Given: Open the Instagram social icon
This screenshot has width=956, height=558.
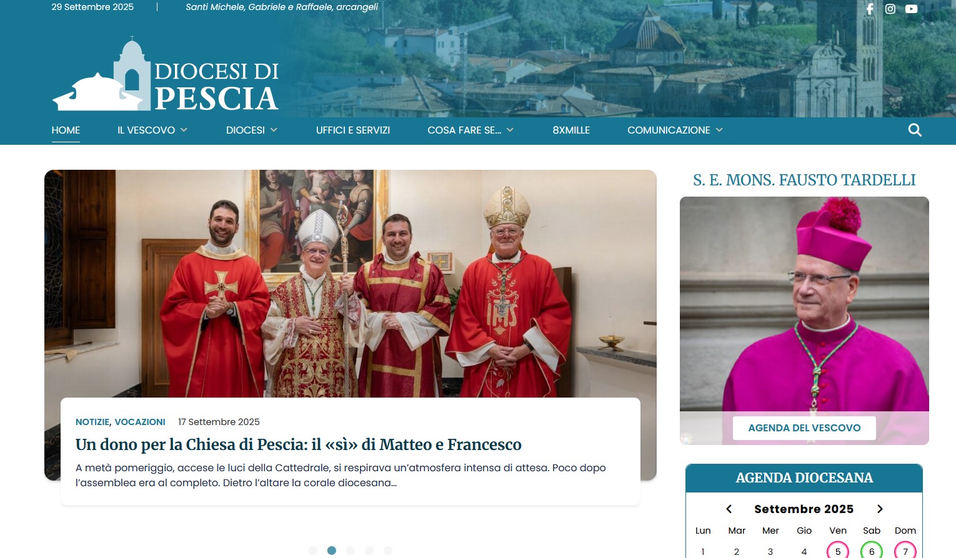Looking at the screenshot, I should [x=890, y=9].
